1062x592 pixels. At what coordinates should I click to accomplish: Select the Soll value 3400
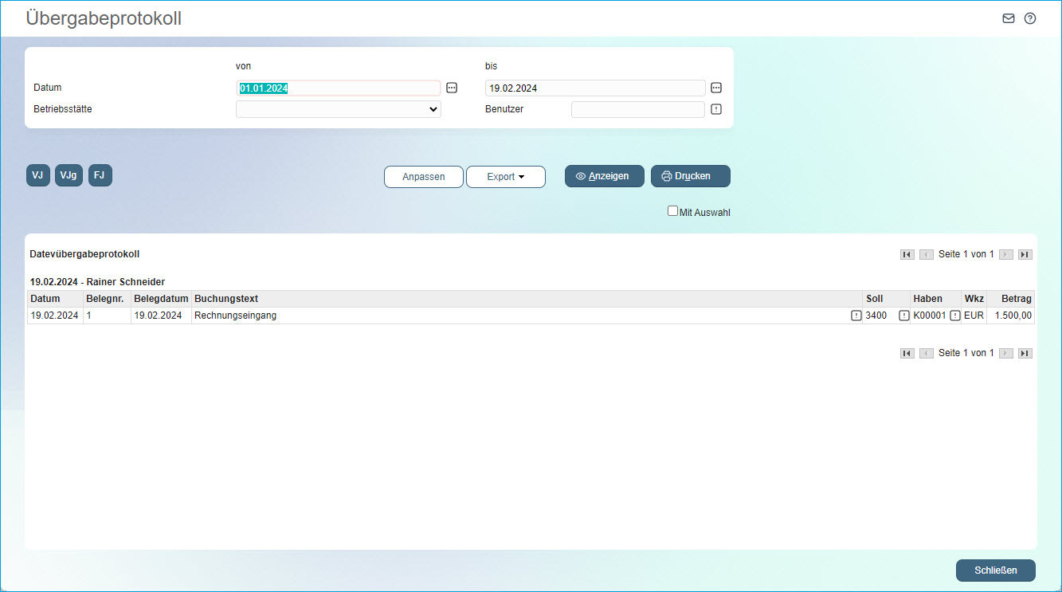pyautogui.click(x=876, y=316)
